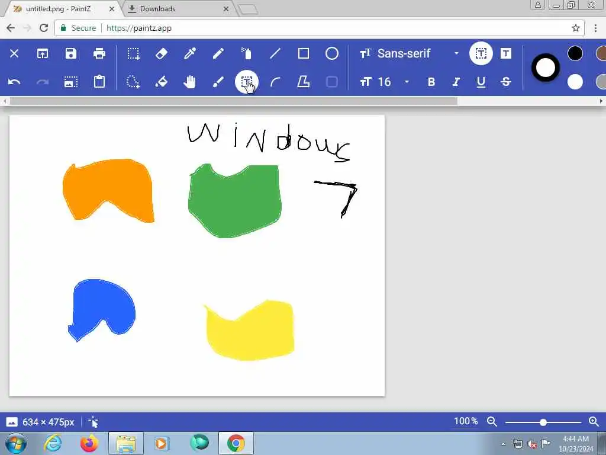Viewport: 606px width, 455px height.
Task: Launch Internet Explorer from taskbar
Action: (x=53, y=443)
